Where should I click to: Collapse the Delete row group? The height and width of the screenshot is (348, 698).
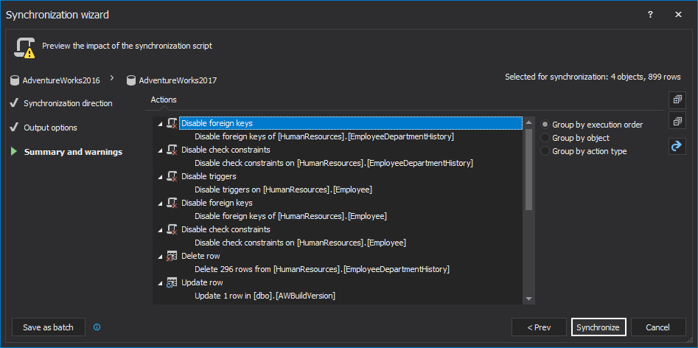click(x=161, y=257)
